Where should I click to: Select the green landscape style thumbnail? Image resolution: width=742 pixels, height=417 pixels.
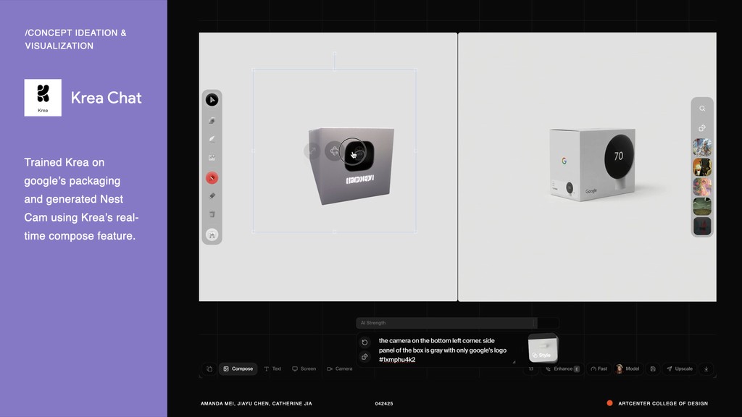pyautogui.click(x=702, y=206)
